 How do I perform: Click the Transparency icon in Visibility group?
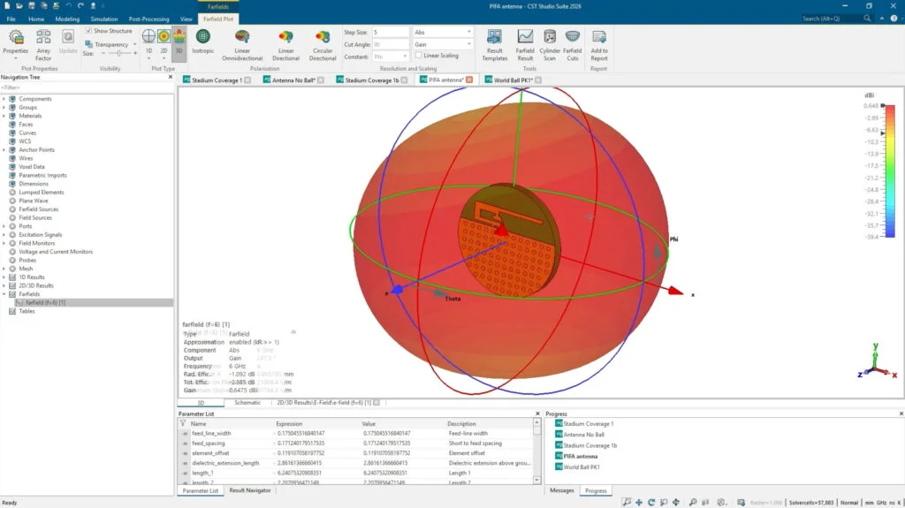(89, 44)
